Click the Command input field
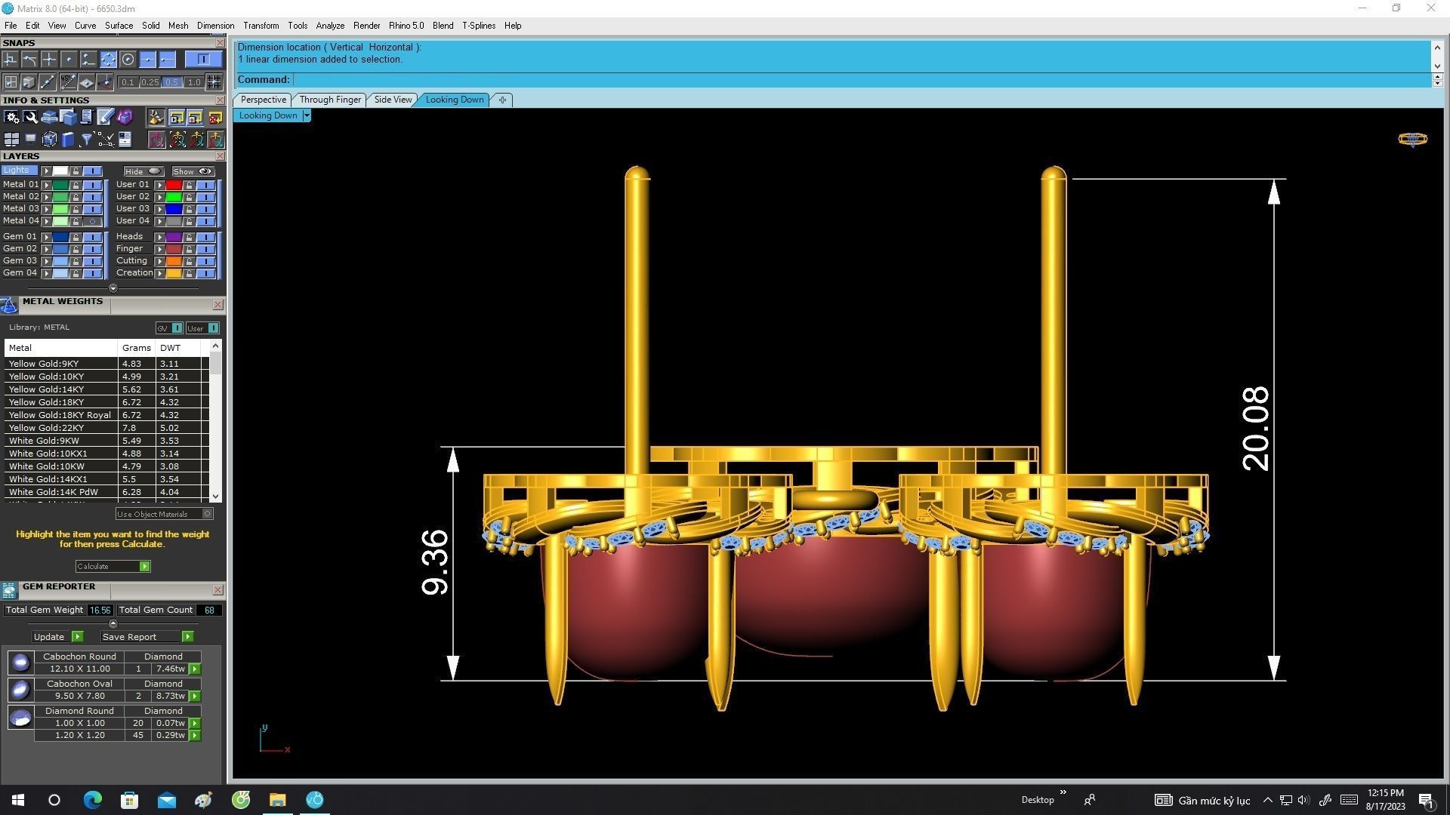 pos(861,80)
